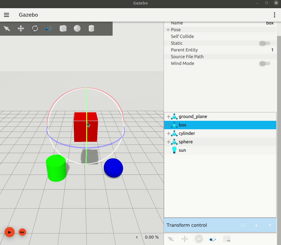Screen dimensions: 281x245
Task: Click the Static property label
Action: (x=177, y=43)
